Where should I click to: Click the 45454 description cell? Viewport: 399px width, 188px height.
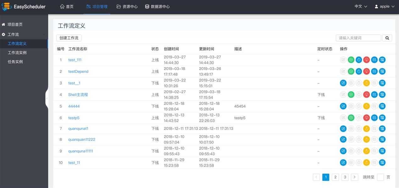click(x=240, y=106)
